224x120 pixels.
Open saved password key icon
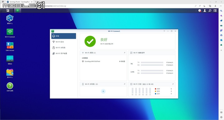click(196, 6)
